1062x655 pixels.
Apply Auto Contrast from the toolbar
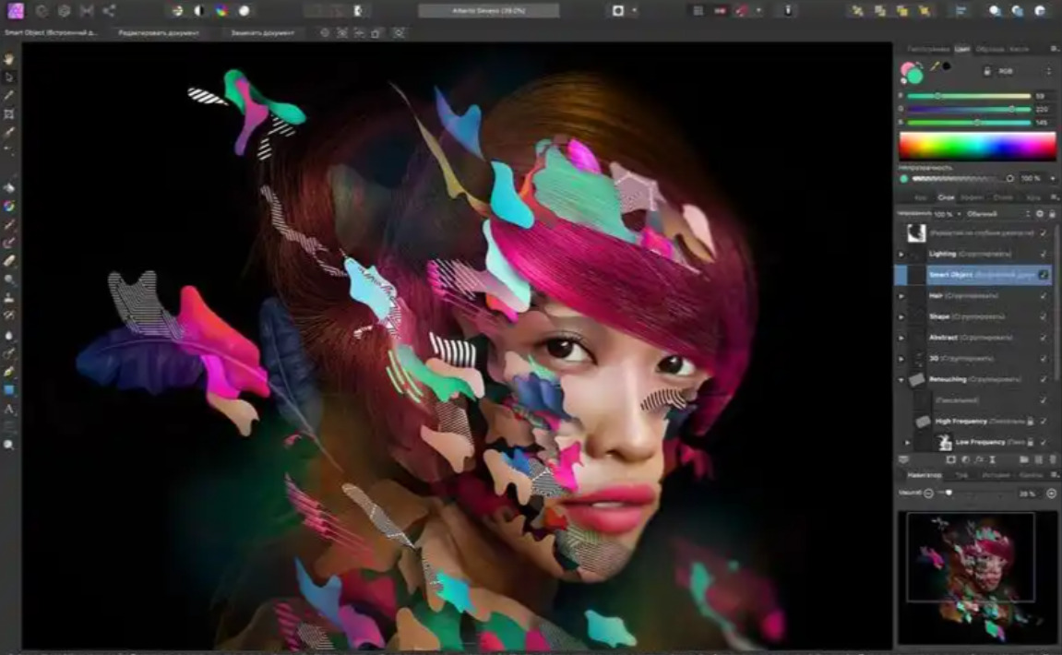pyautogui.click(x=198, y=11)
